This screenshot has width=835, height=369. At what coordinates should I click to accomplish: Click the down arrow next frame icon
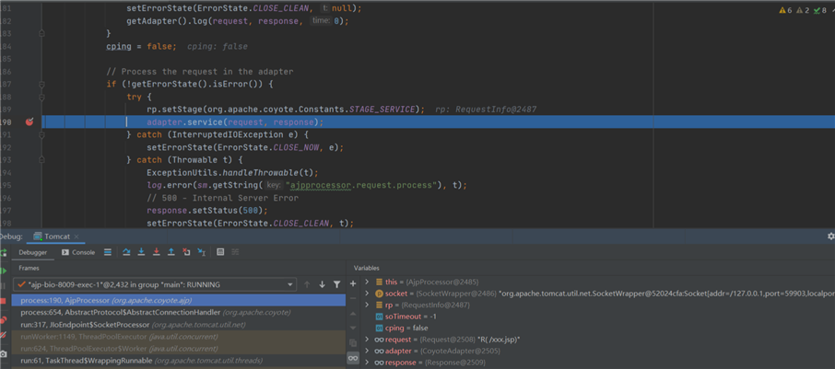(322, 284)
